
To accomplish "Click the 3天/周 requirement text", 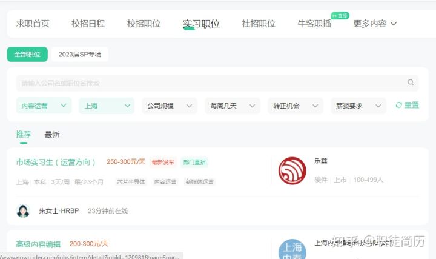I will coord(61,182).
